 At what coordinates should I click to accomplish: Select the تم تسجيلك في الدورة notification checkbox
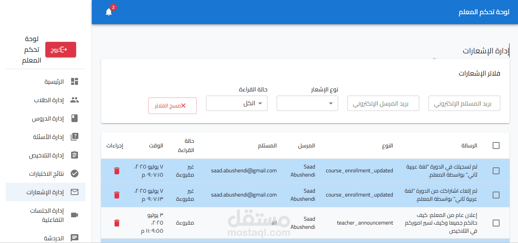point(496,171)
